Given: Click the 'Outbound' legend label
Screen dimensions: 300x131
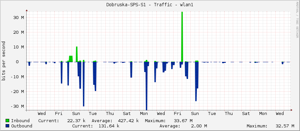Looking at the screenshot, I should tap(22, 126).
